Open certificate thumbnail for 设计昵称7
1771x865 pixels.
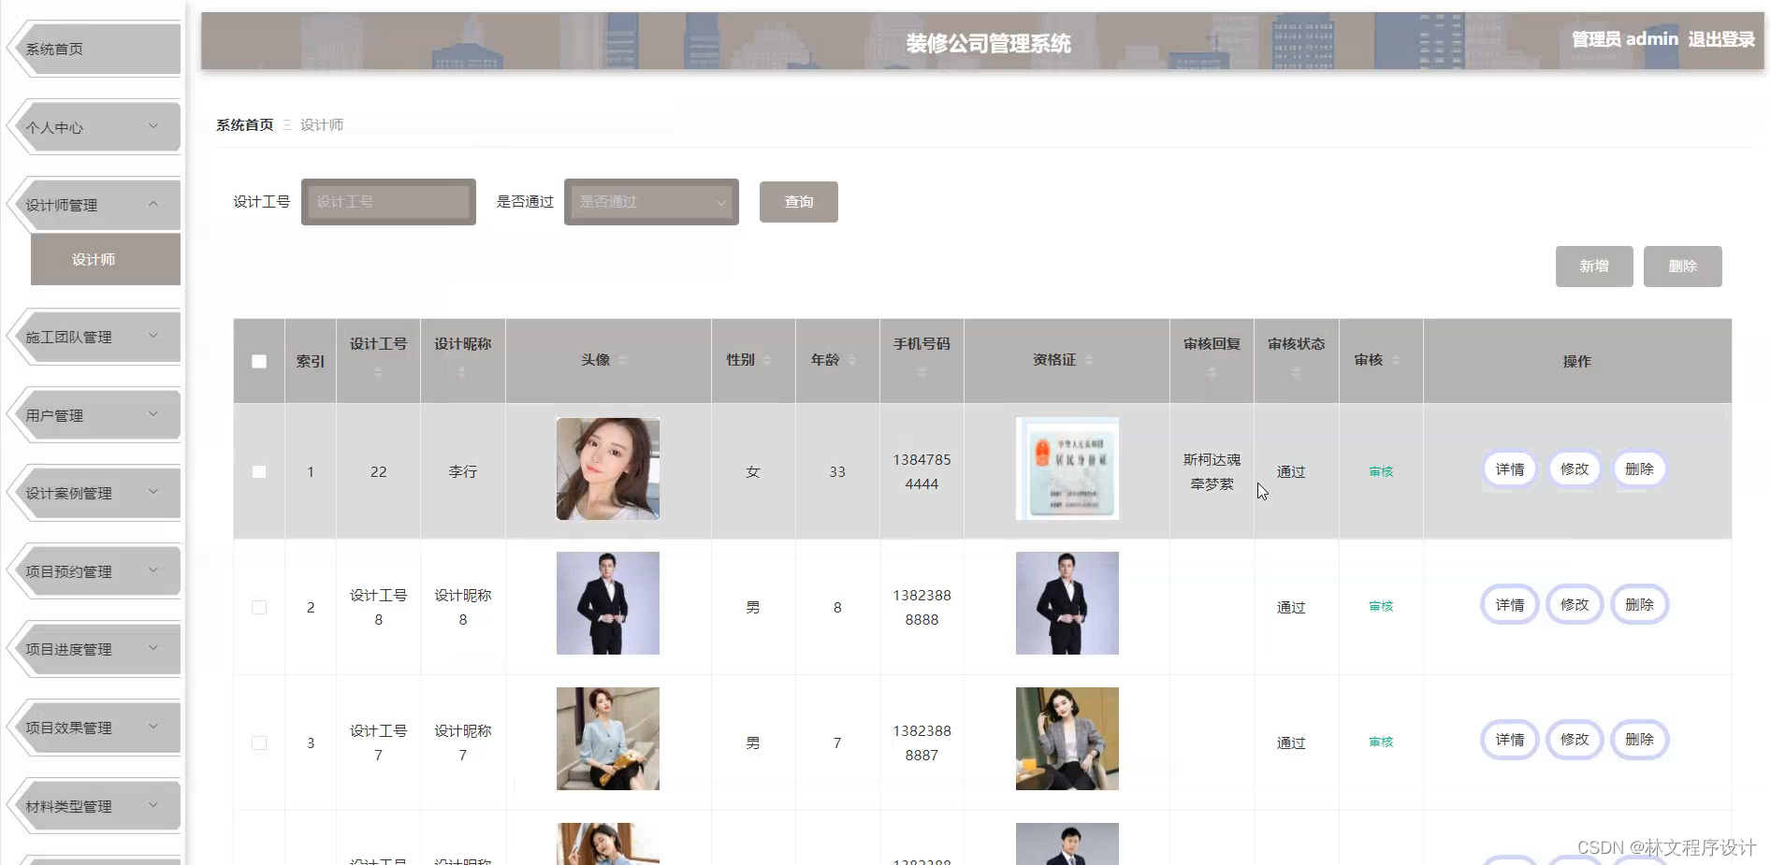1067,739
